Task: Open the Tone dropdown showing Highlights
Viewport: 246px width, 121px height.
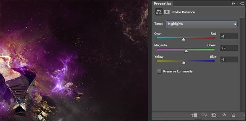Action: (x=201, y=24)
